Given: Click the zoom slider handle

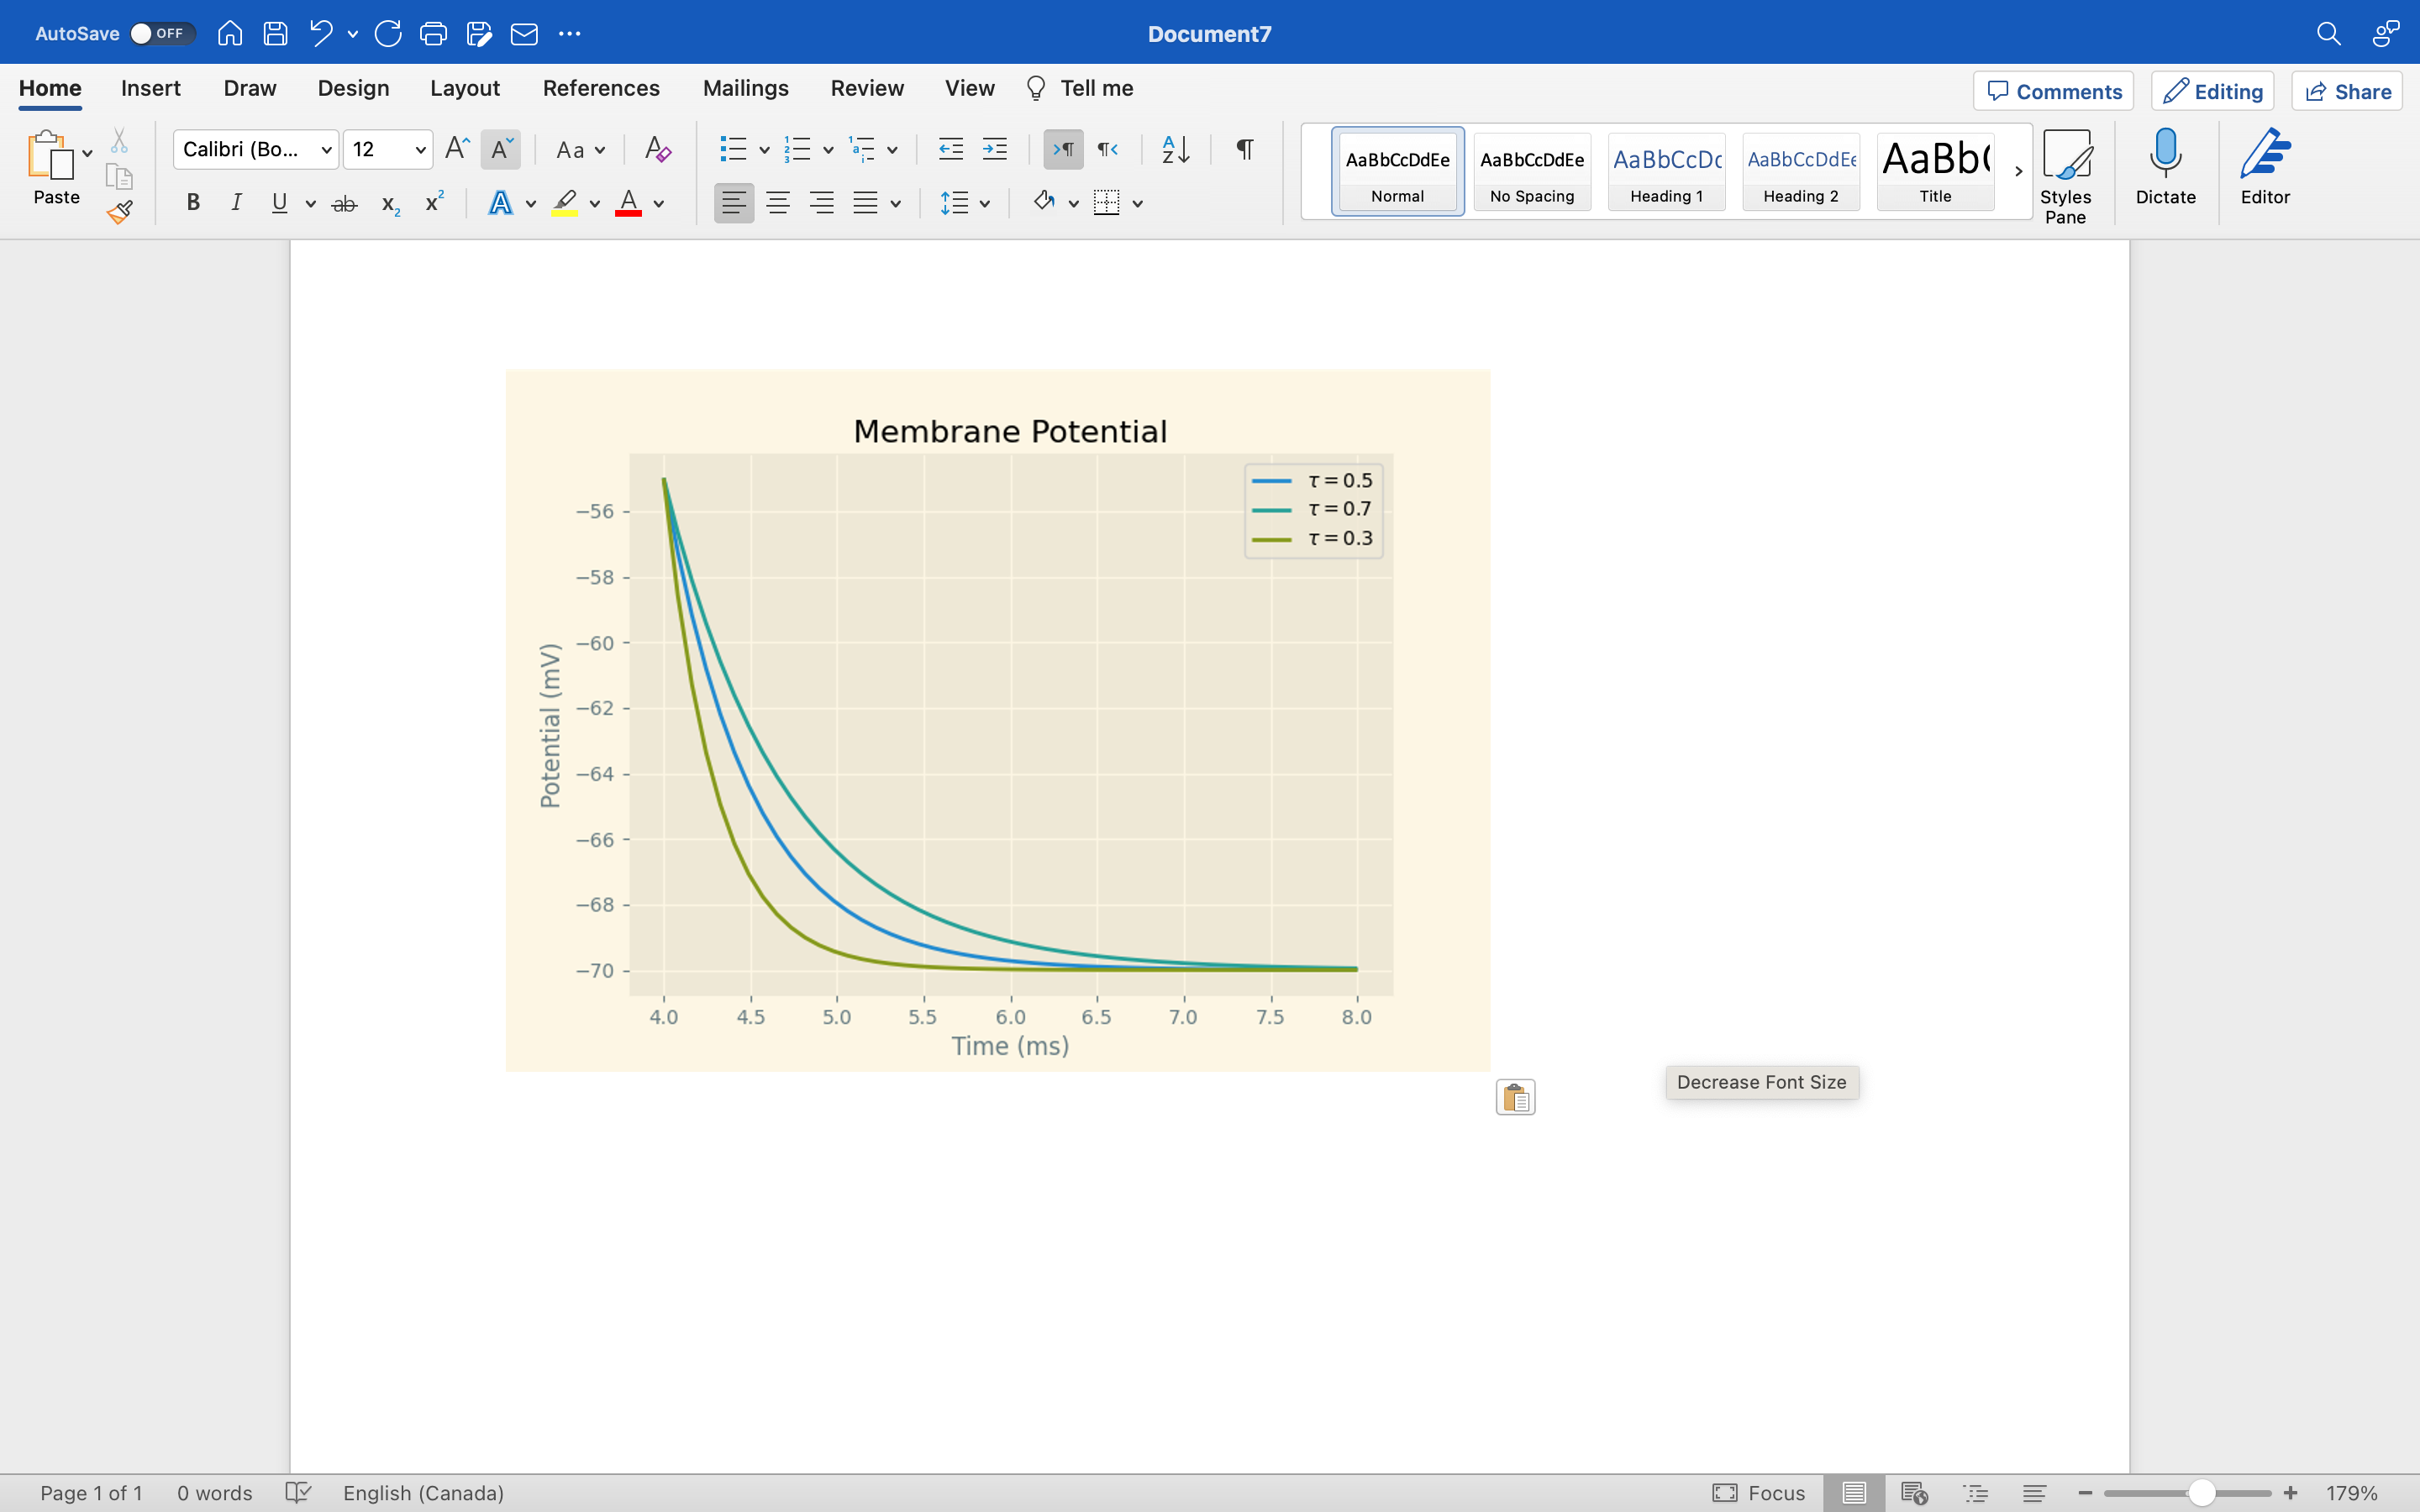Looking at the screenshot, I should 2201,1492.
